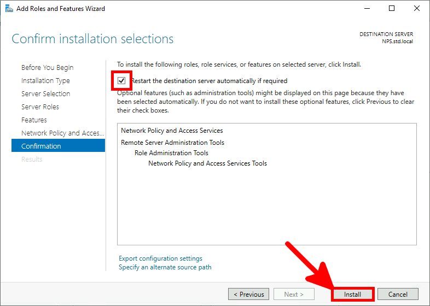430x306 pixels.
Task: Switch to the Server Selection step
Action: [x=45, y=94]
